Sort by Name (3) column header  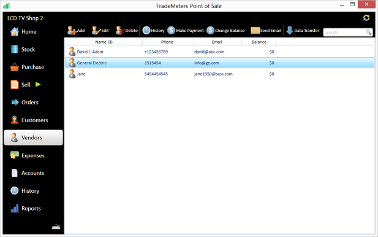coord(104,42)
